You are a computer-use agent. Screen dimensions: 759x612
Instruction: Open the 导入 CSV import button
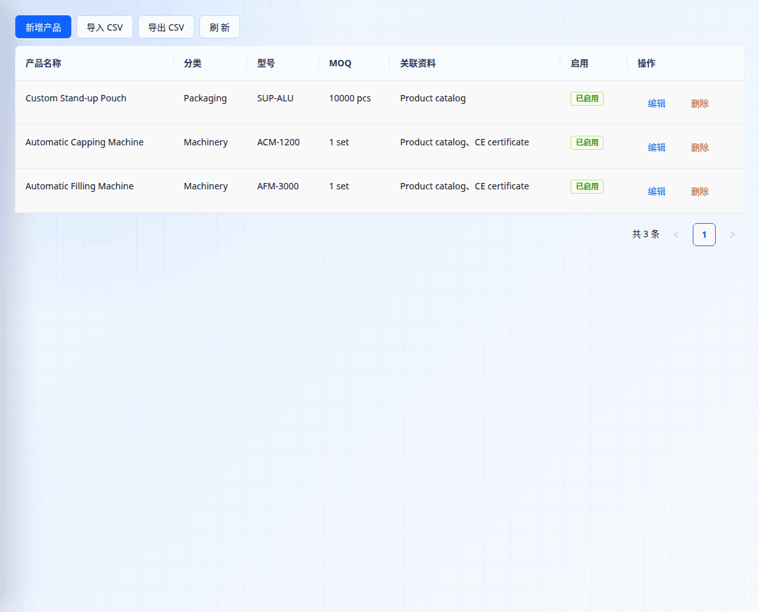(x=104, y=27)
